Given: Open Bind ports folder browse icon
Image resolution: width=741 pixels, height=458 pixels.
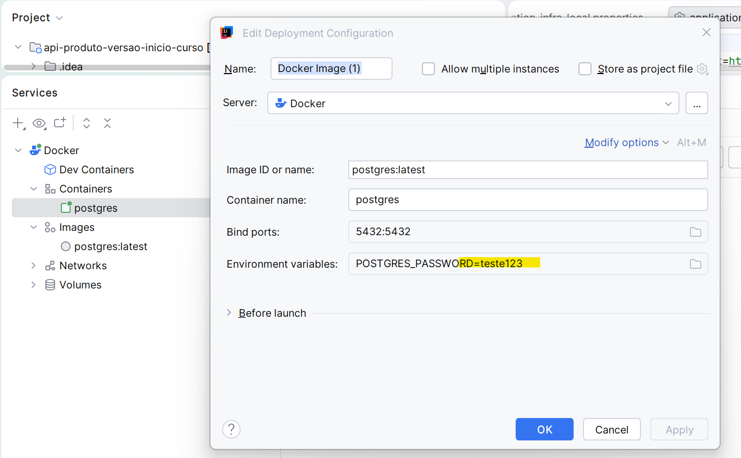Looking at the screenshot, I should [x=695, y=232].
